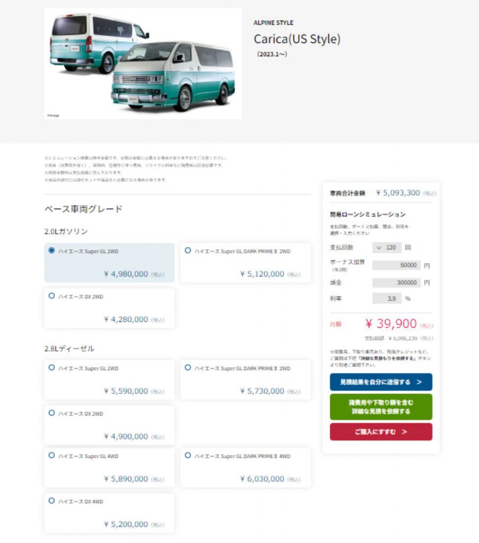Click the ¥6,096,239 total payment text
The image size is (479, 543).
coord(403,338)
